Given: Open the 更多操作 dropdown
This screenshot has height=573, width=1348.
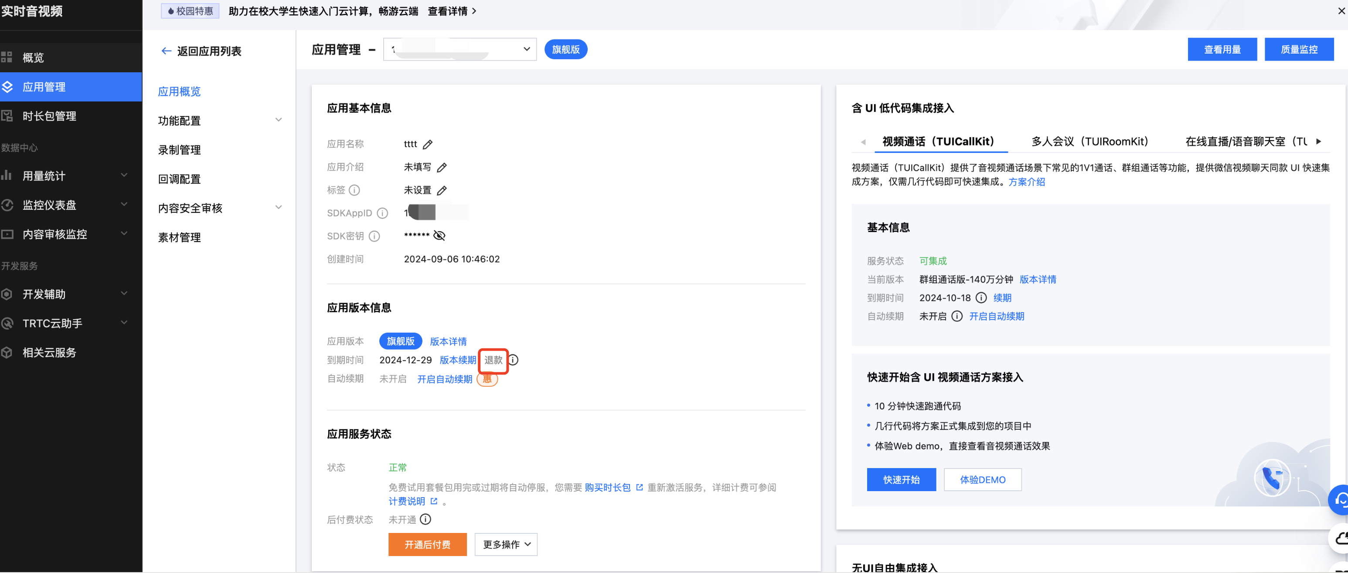Looking at the screenshot, I should point(506,544).
